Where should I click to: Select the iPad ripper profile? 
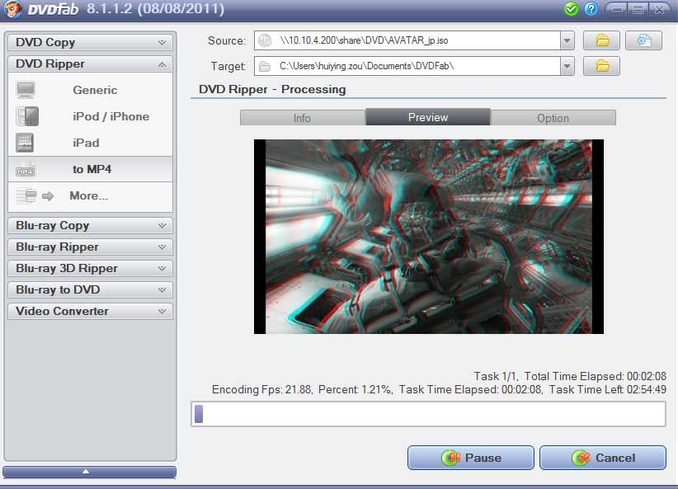click(90, 143)
